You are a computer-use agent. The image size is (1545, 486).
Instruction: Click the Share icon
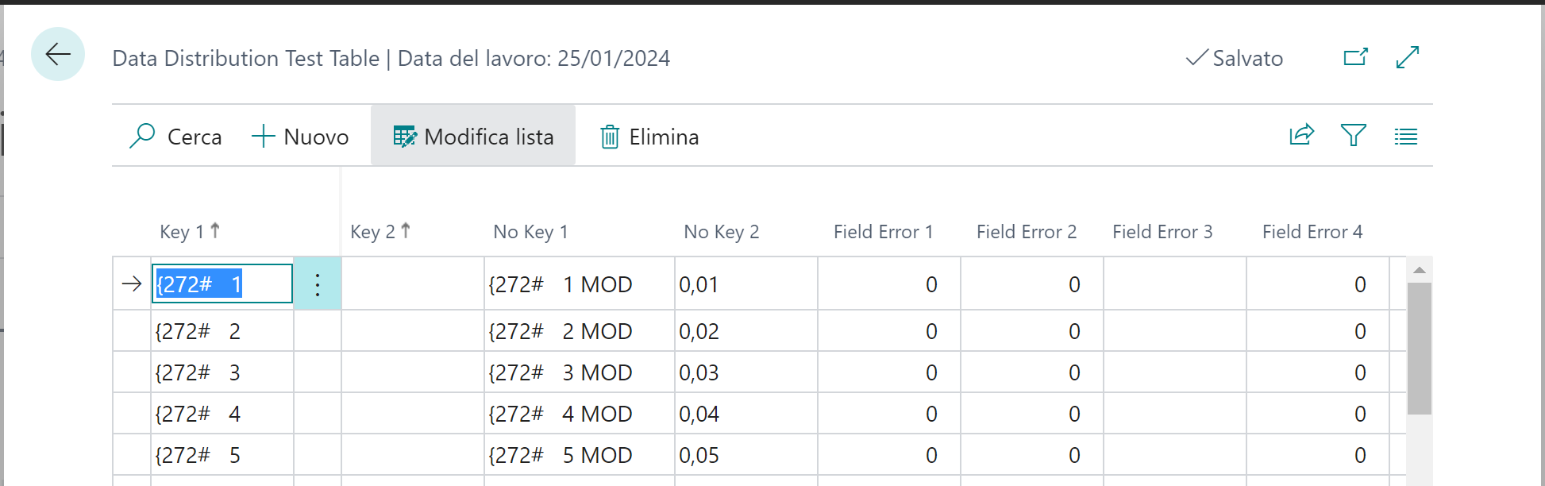[1302, 135]
